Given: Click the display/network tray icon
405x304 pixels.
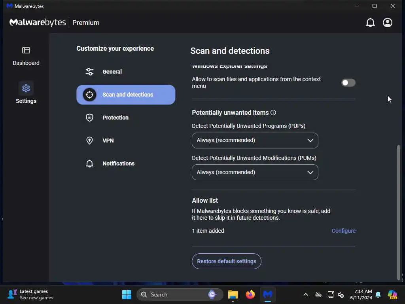Looking at the screenshot, I should coord(331,294).
